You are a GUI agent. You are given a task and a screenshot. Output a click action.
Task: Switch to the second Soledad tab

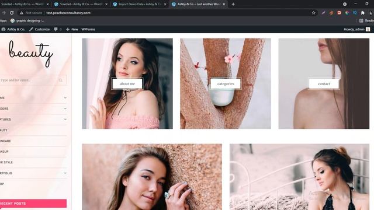[81, 4]
